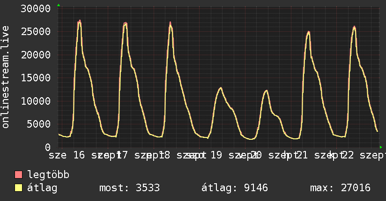386x201 pixels.
Task: Click the x-axis date label 16
Action: (x=79, y=155)
